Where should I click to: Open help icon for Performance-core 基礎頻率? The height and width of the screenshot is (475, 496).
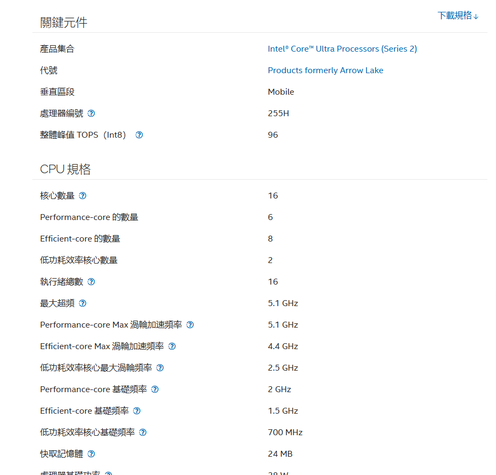pyautogui.click(x=155, y=389)
